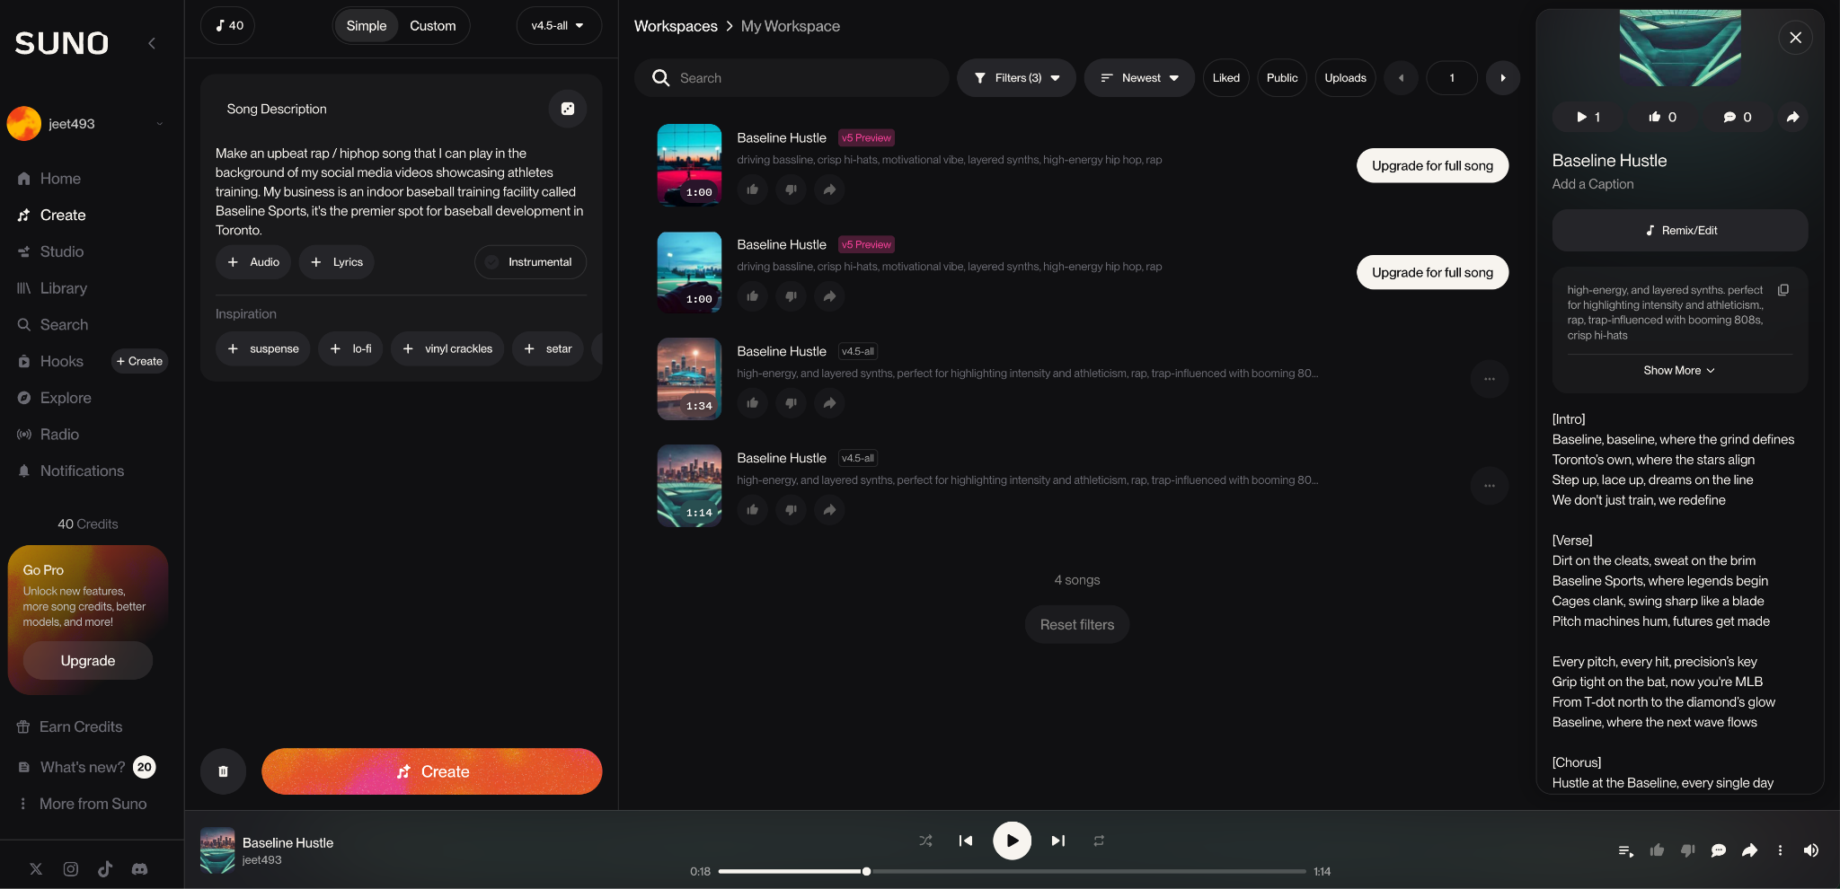Open the vertical dots menu in player bar

[1780, 850]
